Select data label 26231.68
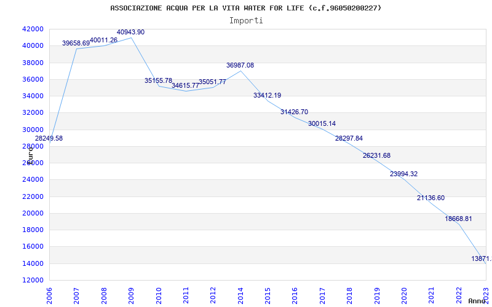Screen dimensions: 492x307 [376, 156]
